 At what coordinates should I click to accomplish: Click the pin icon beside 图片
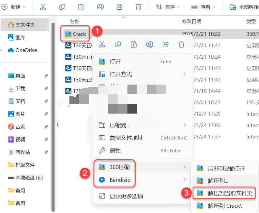click(x=46, y=114)
